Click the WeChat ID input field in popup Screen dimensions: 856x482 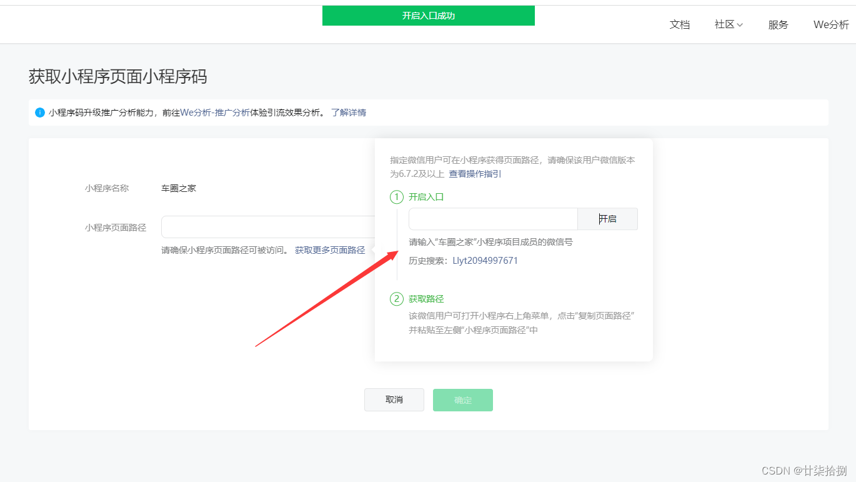point(493,219)
